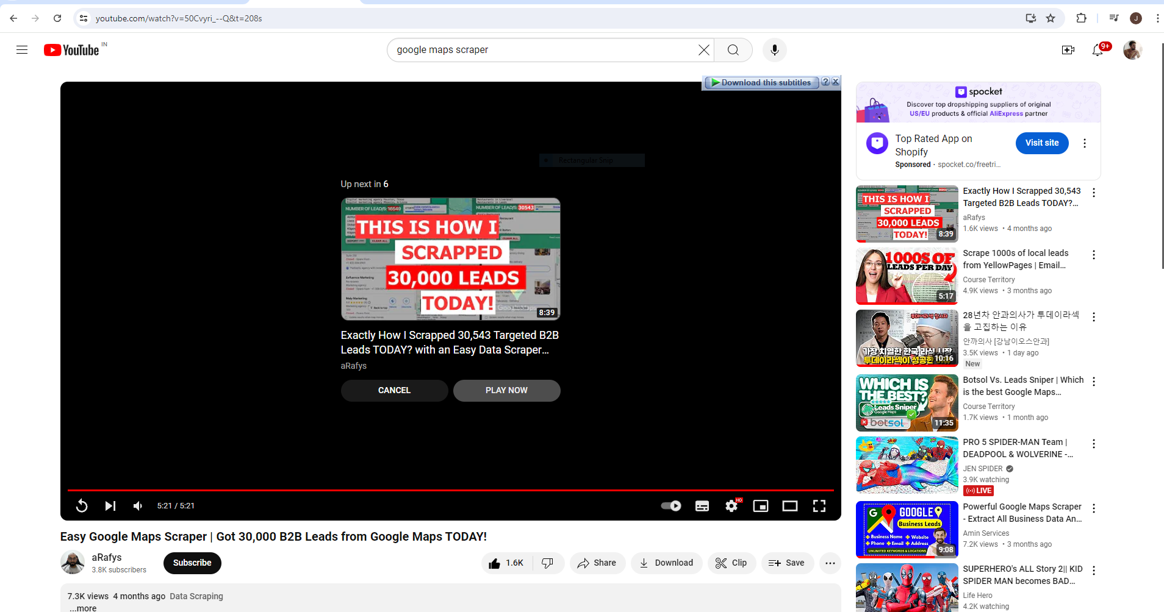Share this video
The width and height of the screenshot is (1164, 612).
click(x=597, y=563)
